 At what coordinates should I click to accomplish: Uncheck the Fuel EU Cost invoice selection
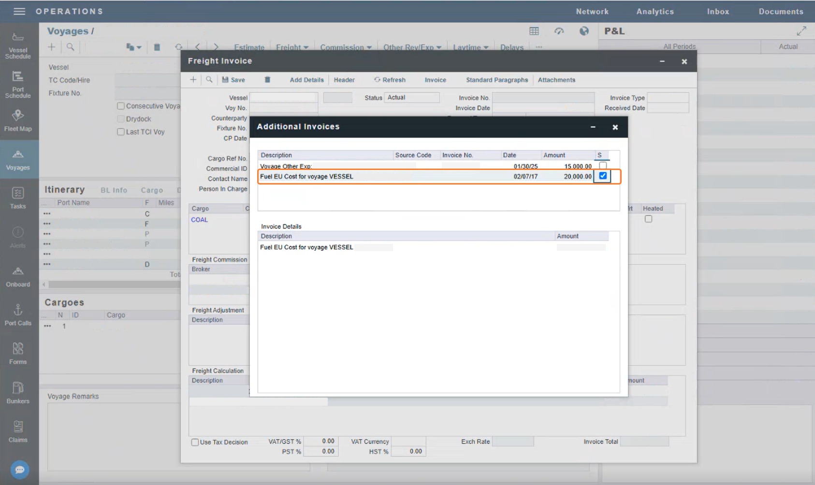[602, 176]
